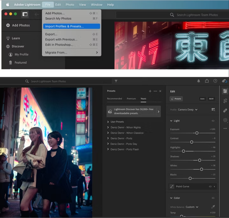Expand the Migrate From… submenu
229x218 pixels.
pos(72,53)
